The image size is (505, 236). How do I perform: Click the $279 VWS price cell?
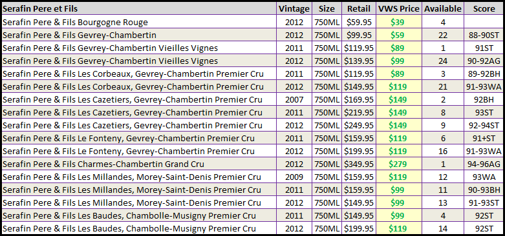point(399,164)
